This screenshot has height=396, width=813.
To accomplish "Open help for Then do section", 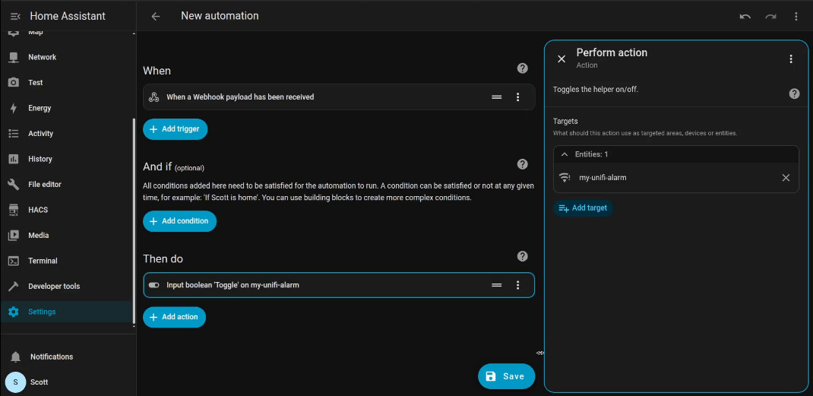I will coord(522,257).
